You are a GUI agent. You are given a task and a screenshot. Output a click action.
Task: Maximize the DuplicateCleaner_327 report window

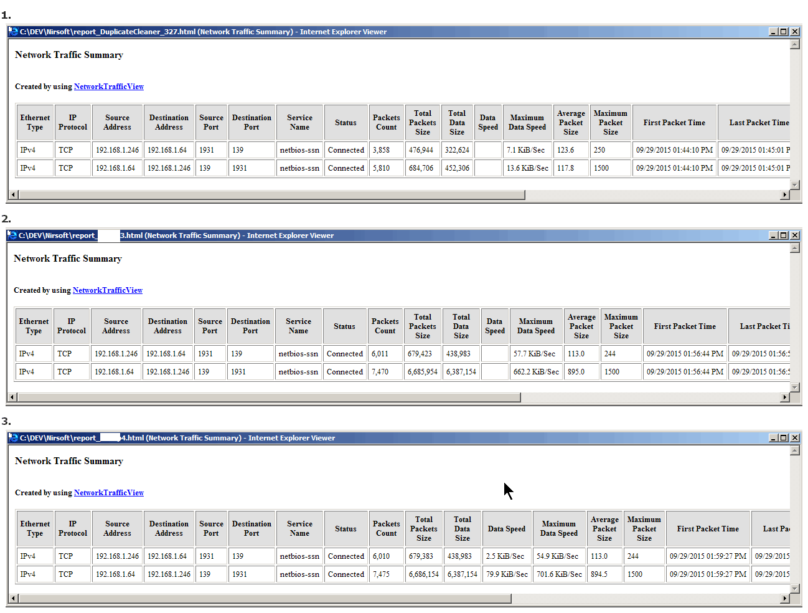click(x=783, y=32)
